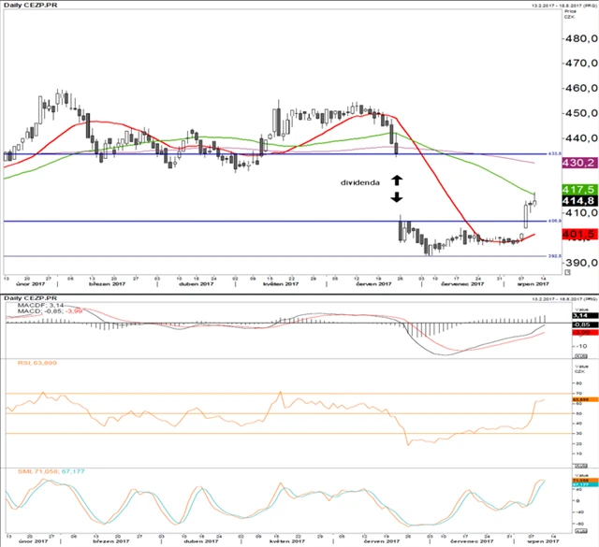
Task: Select the black 414,8 last price tag
Action: tap(579, 200)
